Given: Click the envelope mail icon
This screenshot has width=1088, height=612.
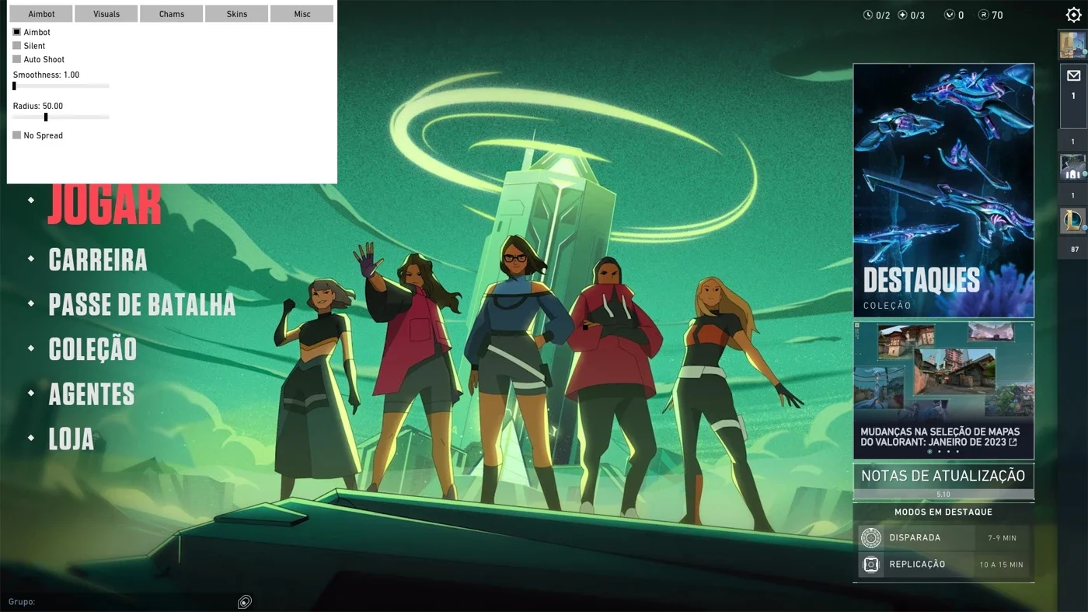Looking at the screenshot, I should click(x=1073, y=75).
